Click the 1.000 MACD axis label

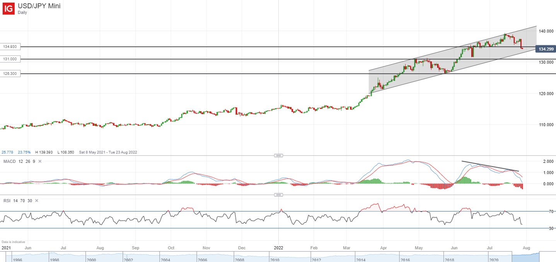pos(549,172)
